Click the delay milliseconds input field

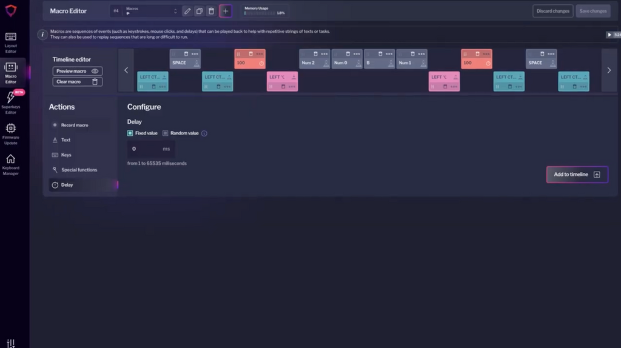[x=146, y=149]
